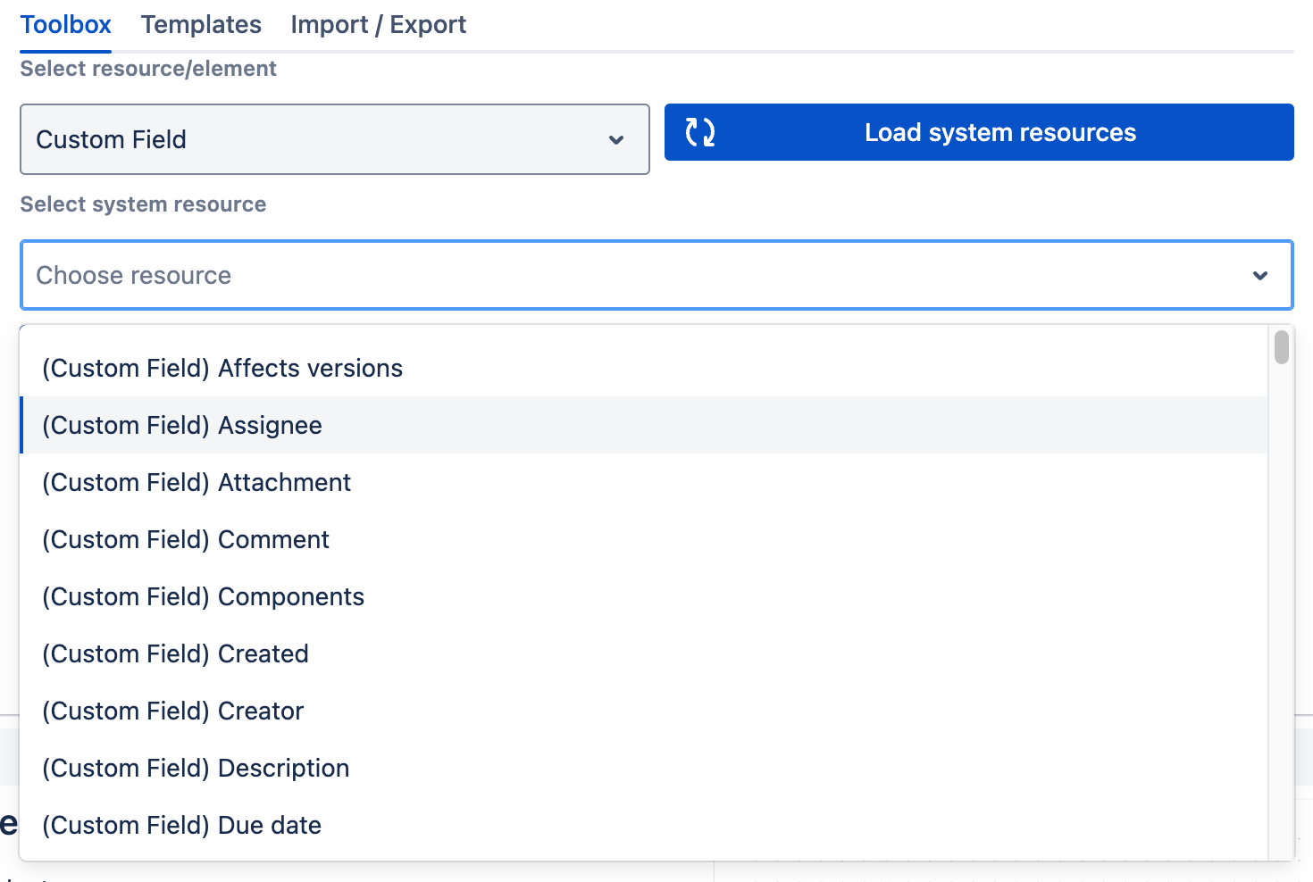
Task: Click the refresh arrows icon
Action: (699, 132)
